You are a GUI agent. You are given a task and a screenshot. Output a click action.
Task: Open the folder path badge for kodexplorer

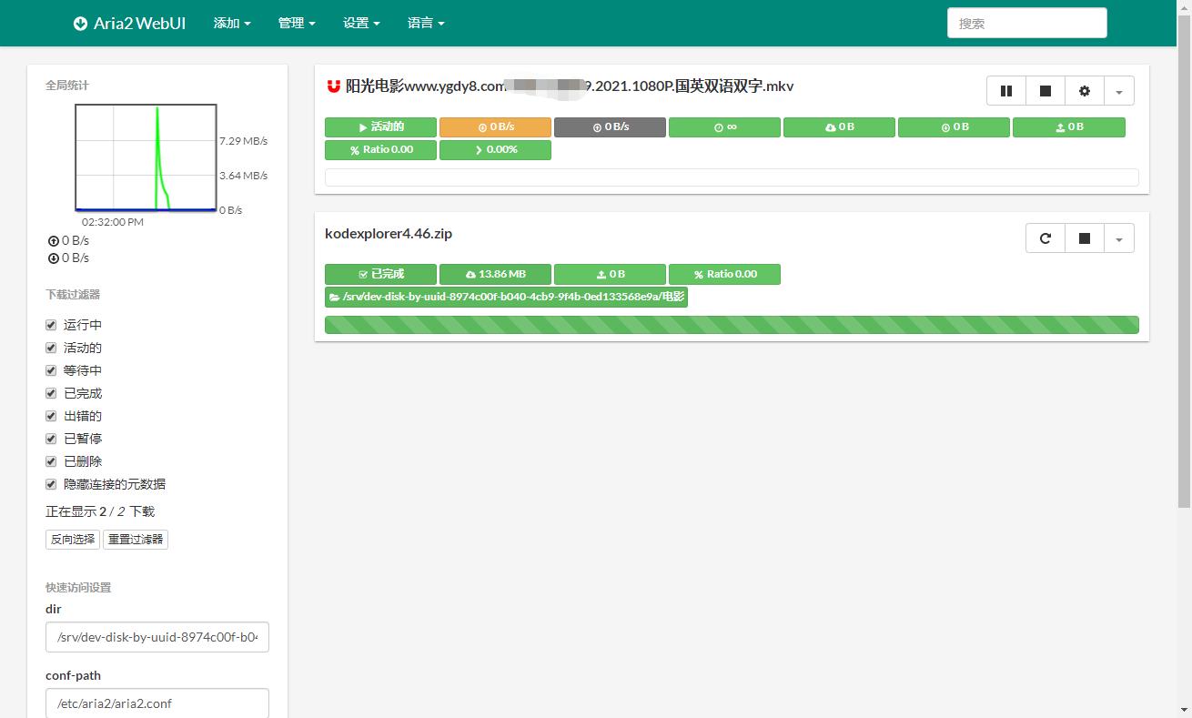pos(506,297)
